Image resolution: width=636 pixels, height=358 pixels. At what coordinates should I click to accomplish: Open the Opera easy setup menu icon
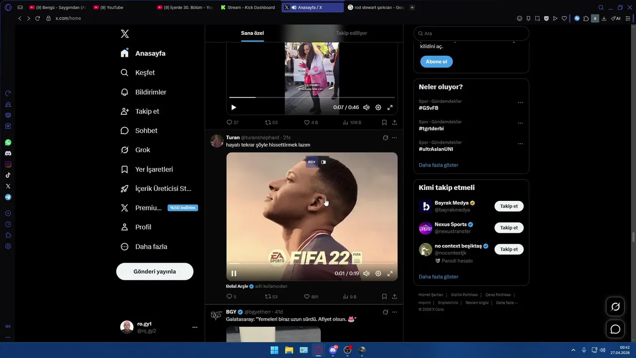pyautogui.click(x=629, y=18)
